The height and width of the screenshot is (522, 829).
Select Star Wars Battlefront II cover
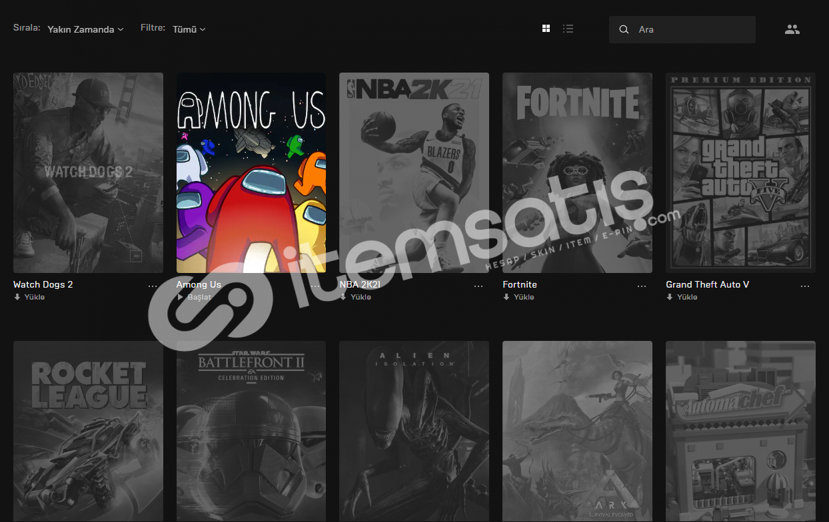pyautogui.click(x=251, y=431)
